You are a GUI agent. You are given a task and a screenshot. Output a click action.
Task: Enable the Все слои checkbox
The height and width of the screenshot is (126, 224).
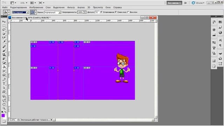click(x=128, y=12)
